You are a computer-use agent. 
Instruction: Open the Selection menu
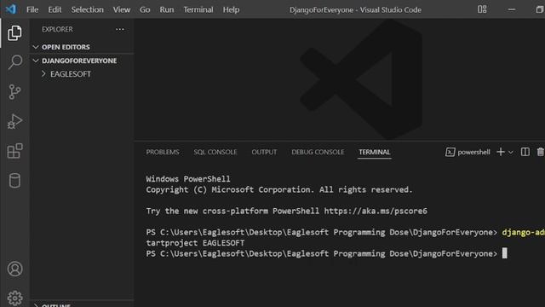coord(87,9)
